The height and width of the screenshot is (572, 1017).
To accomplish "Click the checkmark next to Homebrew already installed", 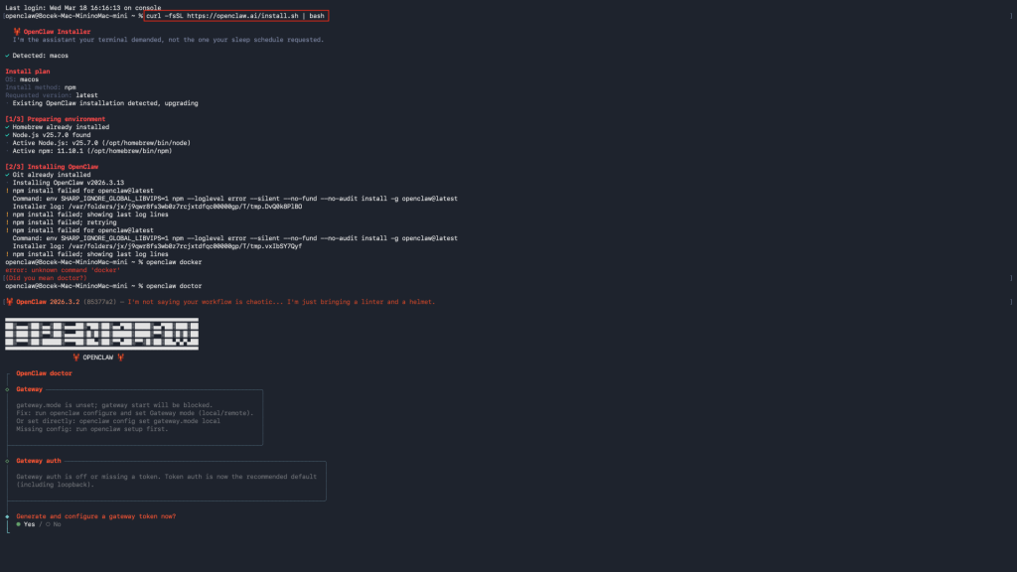I will click(7, 127).
